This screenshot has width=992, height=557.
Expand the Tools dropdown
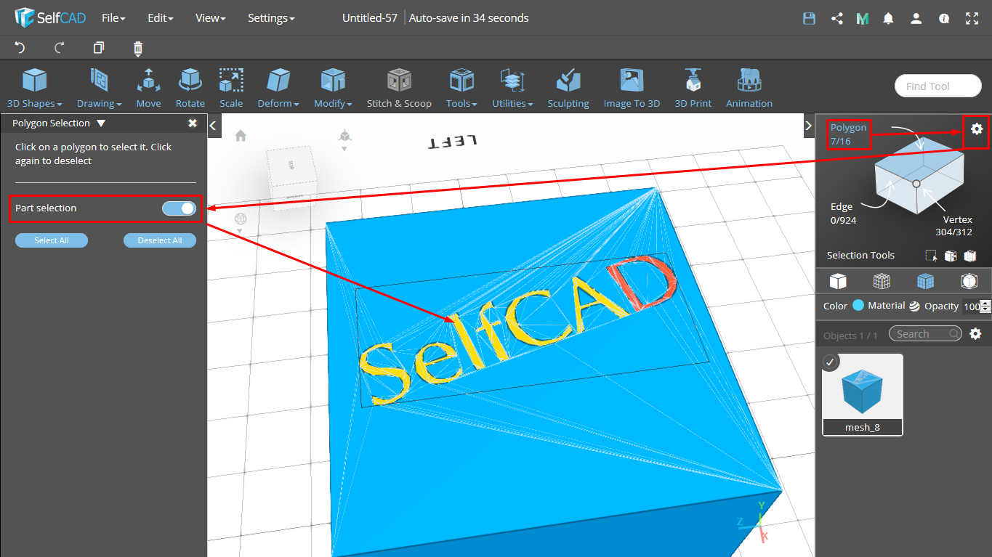[x=461, y=87]
